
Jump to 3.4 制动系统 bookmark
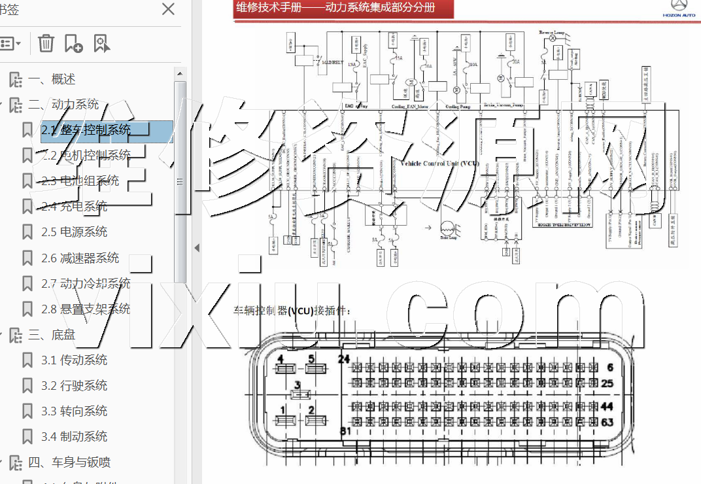point(74,437)
